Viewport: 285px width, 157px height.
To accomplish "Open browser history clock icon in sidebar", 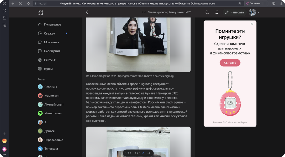I will pyautogui.click(x=4, y=3).
